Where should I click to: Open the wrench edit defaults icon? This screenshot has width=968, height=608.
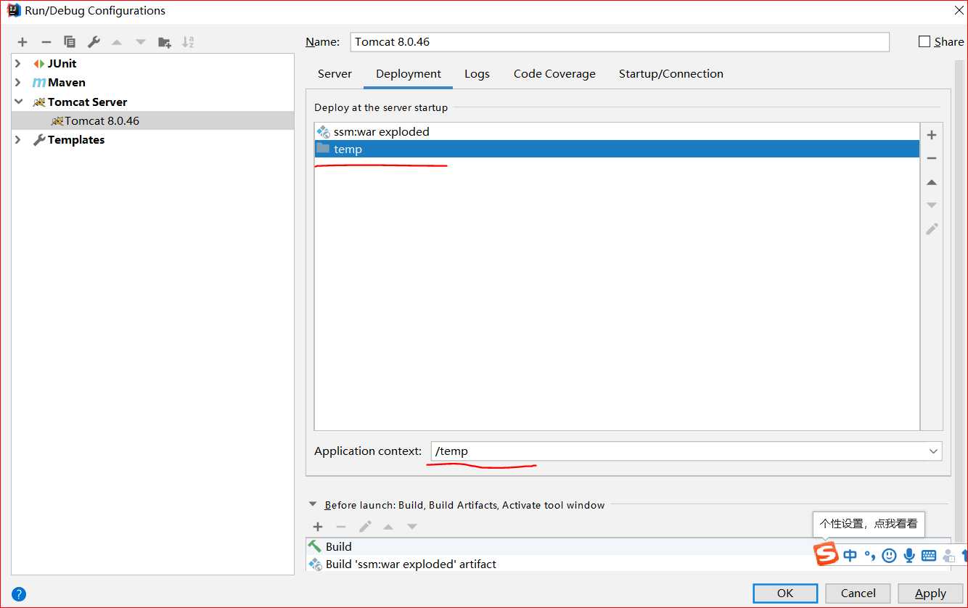(x=94, y=42)
